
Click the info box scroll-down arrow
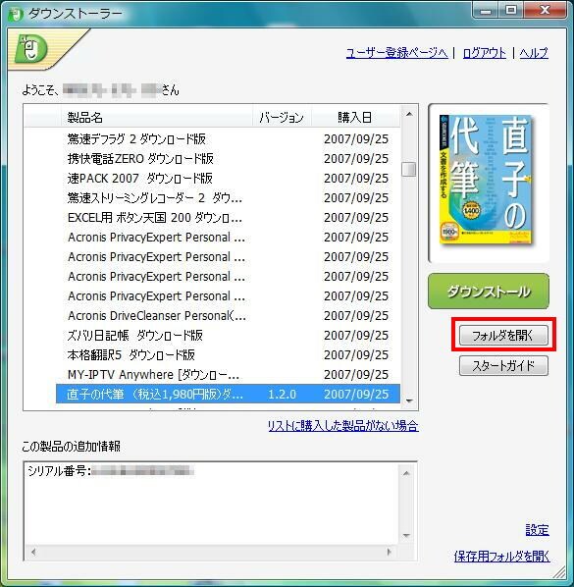point(407,536)
